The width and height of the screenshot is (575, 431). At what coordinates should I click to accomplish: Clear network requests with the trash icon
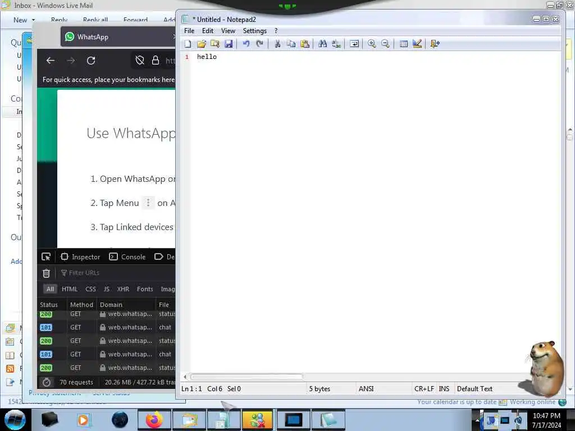coord(46,273)
